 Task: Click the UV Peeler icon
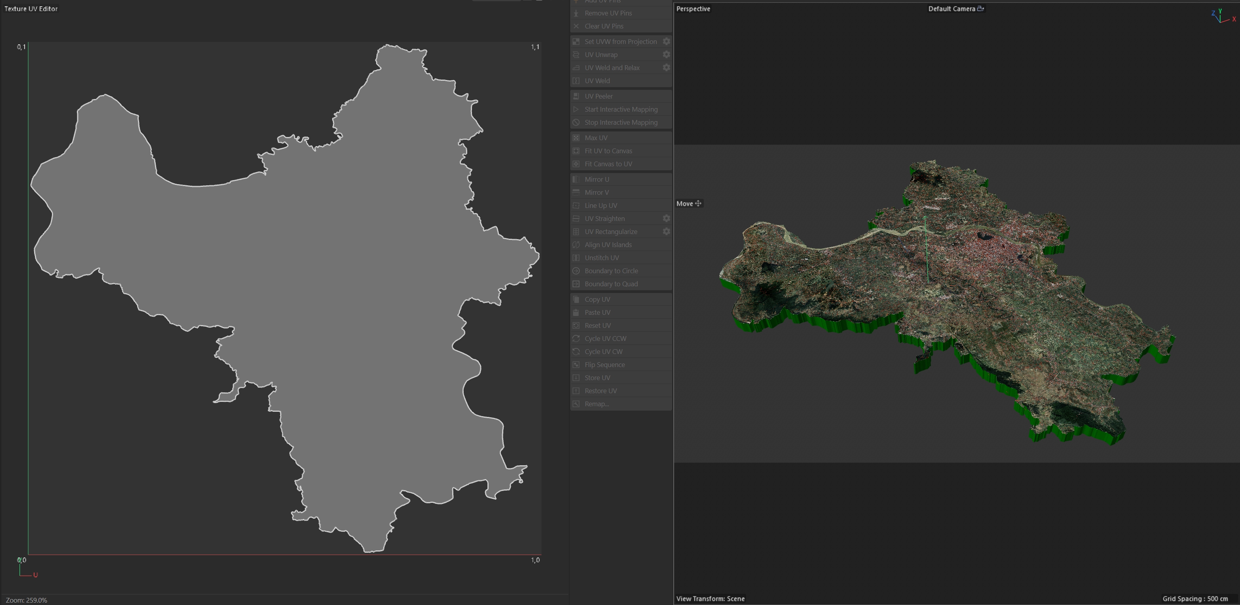point(576,96)
